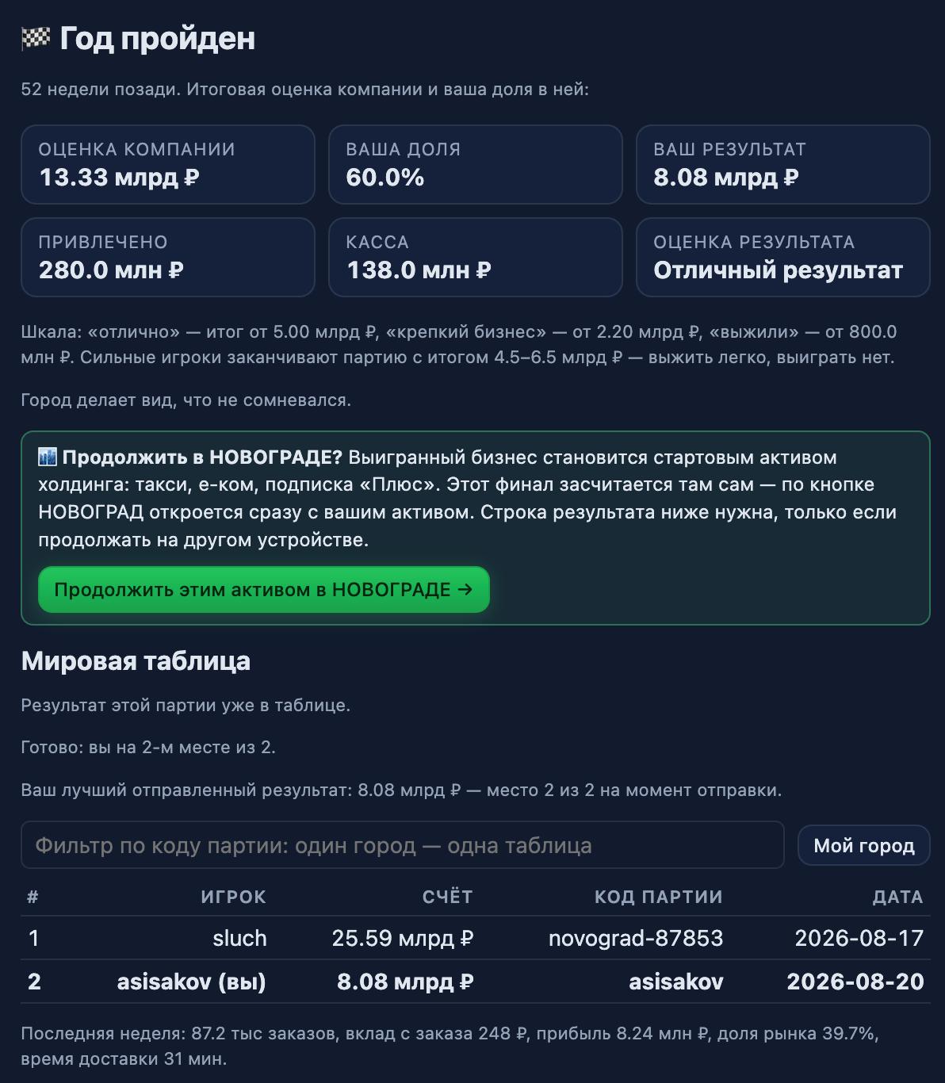Click the «Мировая таблица» heading
The width and height of the screenshot is (945, 1083).
point(136,660)
